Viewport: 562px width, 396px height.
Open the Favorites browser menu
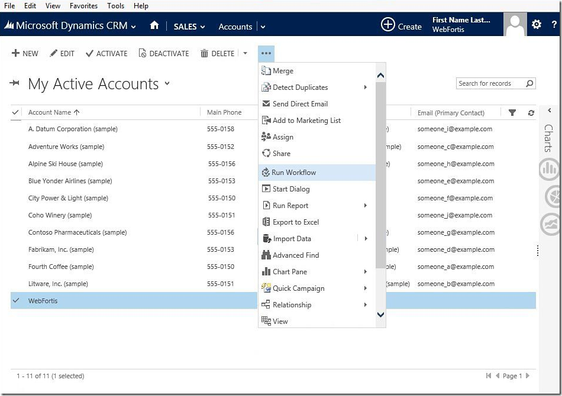click(x=83, y=6)
